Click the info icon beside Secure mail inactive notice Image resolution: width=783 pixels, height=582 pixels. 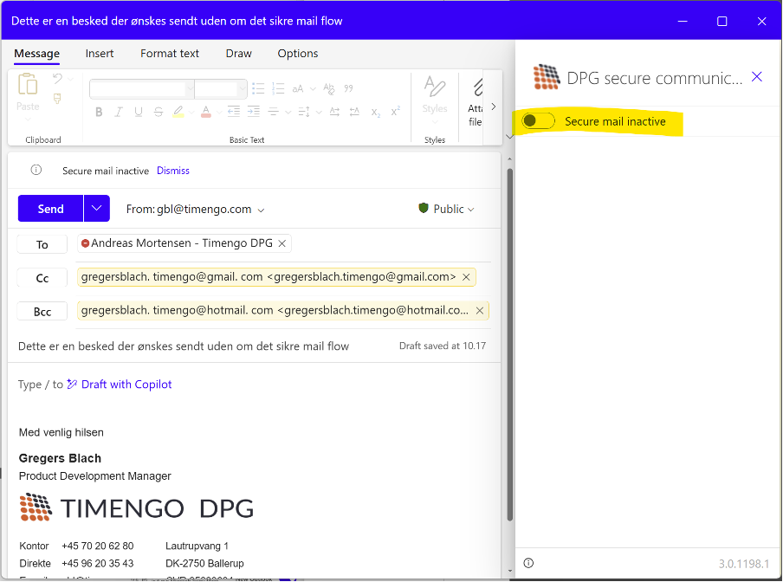tap(36, 171)
